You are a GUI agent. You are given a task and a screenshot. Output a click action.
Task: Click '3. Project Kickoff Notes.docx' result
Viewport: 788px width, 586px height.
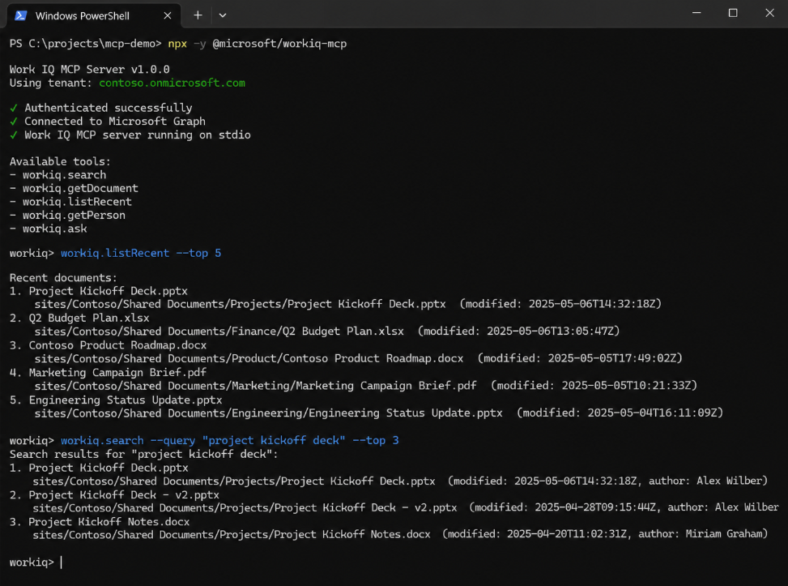[x=100, y=522]
